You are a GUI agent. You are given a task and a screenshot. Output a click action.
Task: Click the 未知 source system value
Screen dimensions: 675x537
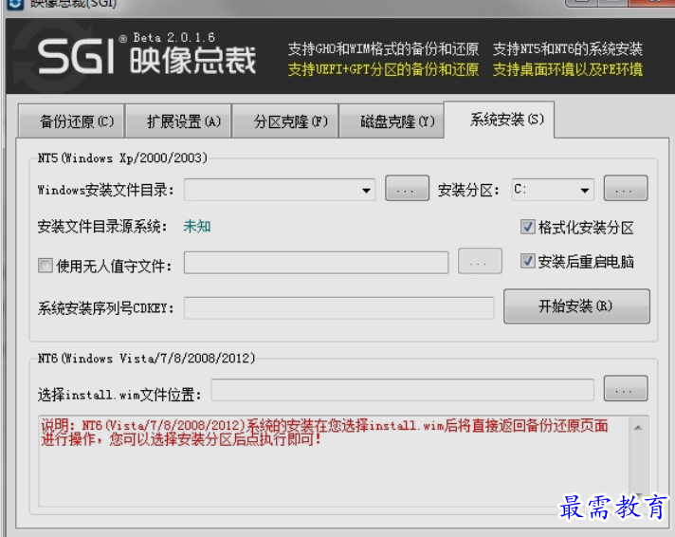[197, 226]
